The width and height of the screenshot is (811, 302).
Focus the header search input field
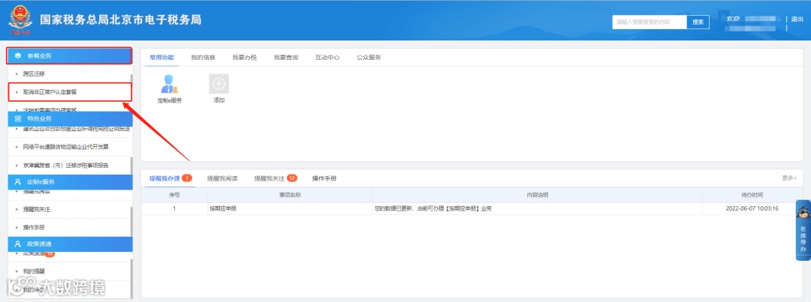(x=650, y=22)
